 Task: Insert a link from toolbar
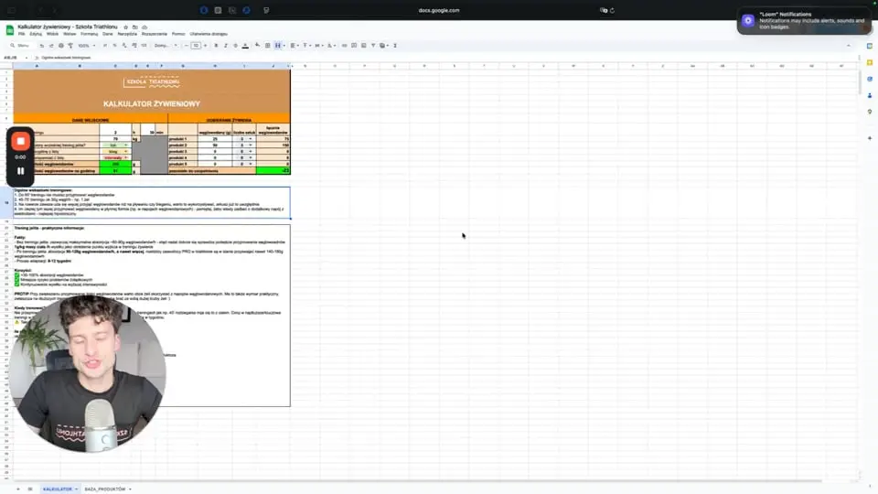(x=345, y=46)
